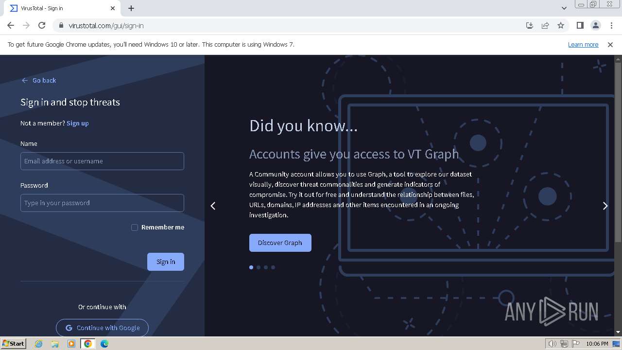Screen dimensions: 622x350
Task: Open Chrome profile avatar
Action: (x=595, y=25)
